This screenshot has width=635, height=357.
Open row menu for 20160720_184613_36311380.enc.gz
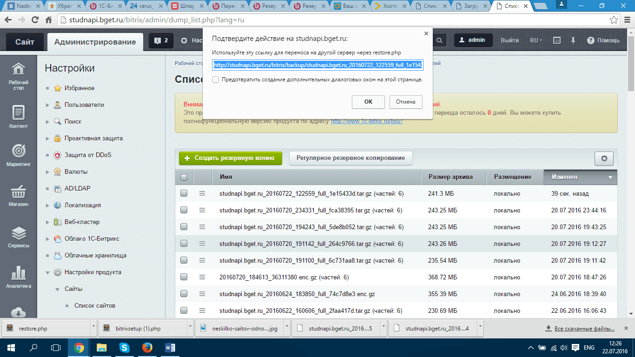click(202, 277)
